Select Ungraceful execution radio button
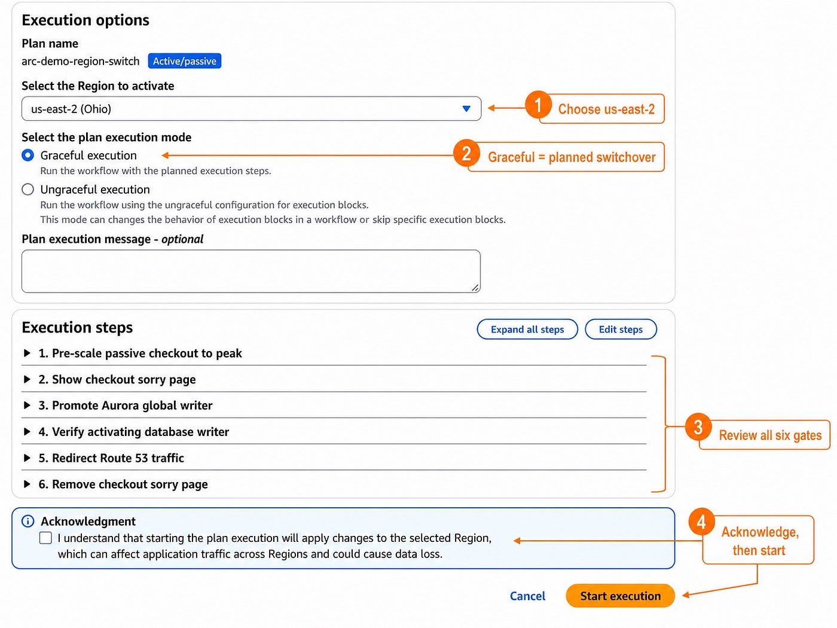Image resolution: width=837 pixels, height=628 pixels. coord(28,190)
